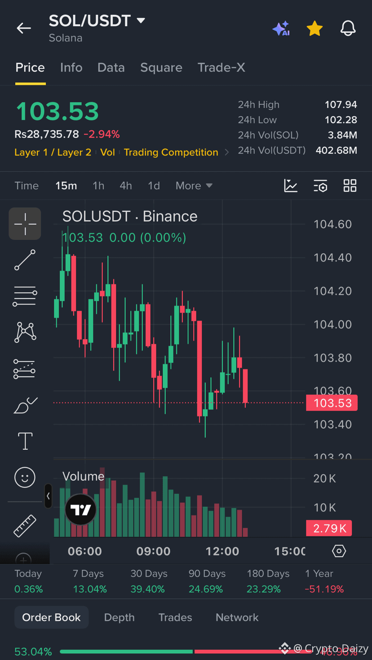The image size is (372, 660).
Task: Open the Trade-X tab
Action: pyautogui.click(x=221, y=67)
